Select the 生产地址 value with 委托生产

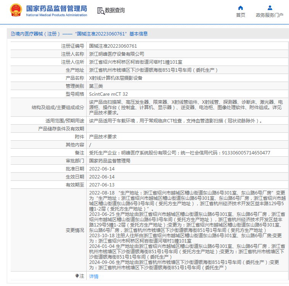(153, 70)
